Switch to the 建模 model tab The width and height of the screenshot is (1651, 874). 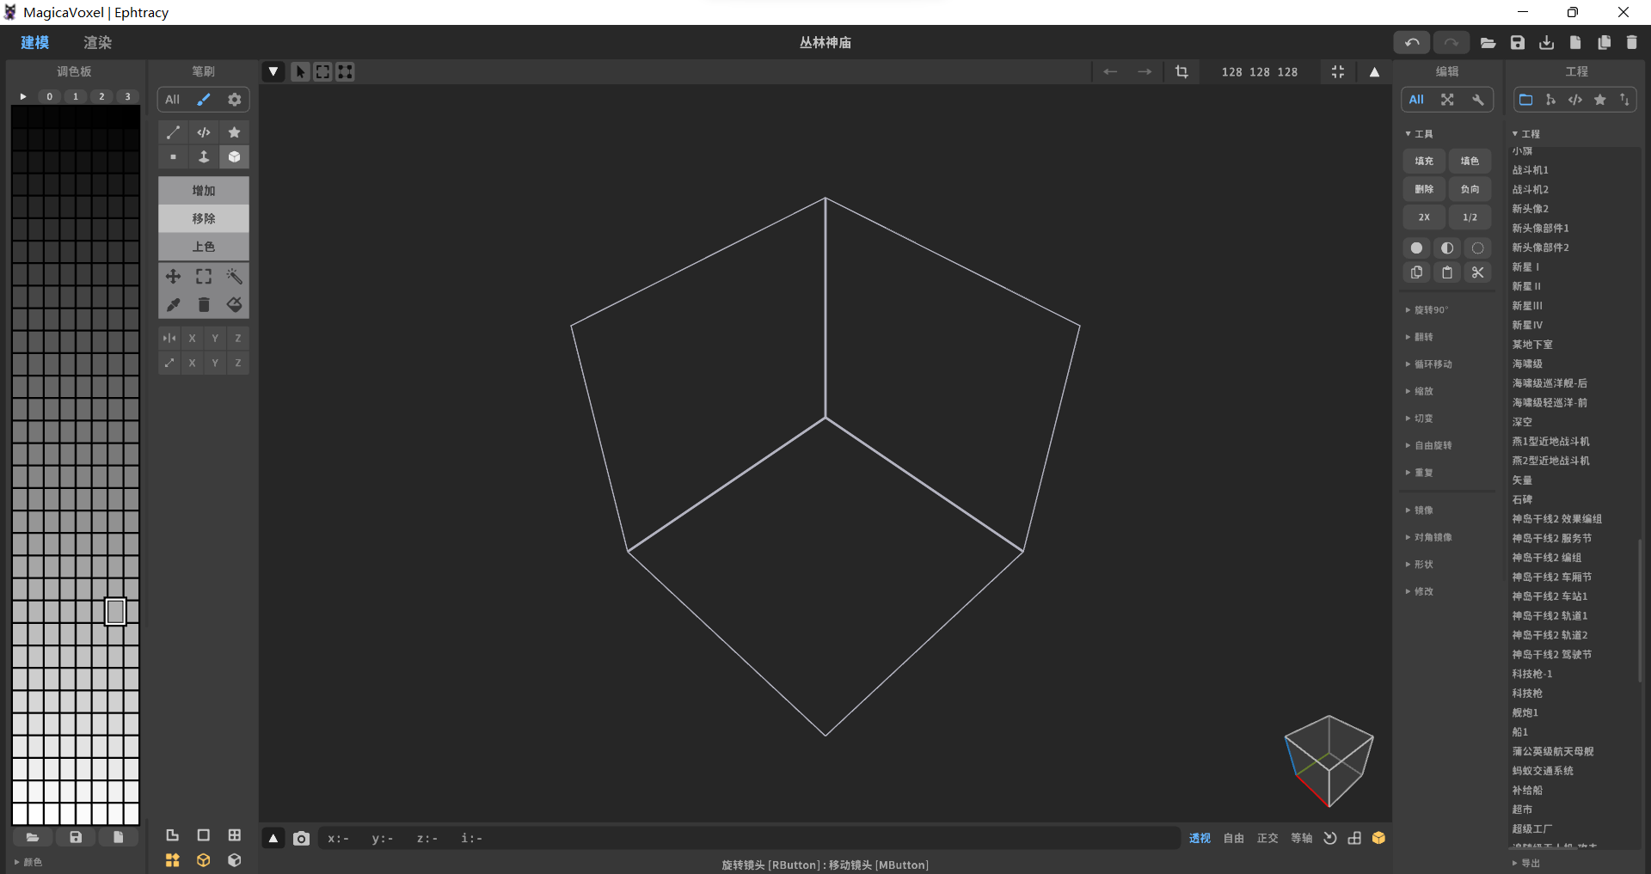point(35,42)
